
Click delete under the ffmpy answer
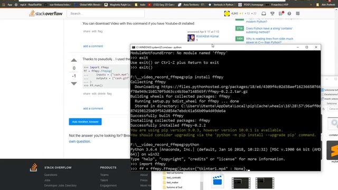point(101,94)
